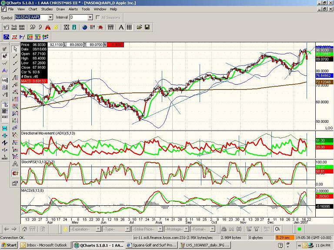
Task: Click inside the Symbol input field
Action: [x=31, y=17]
